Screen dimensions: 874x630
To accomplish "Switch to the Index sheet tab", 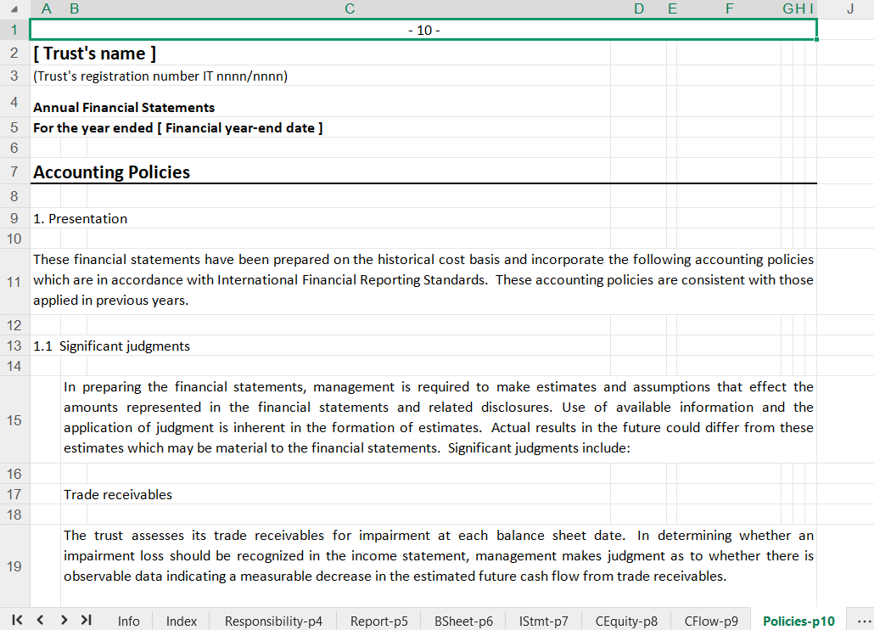I will (182, 621).
